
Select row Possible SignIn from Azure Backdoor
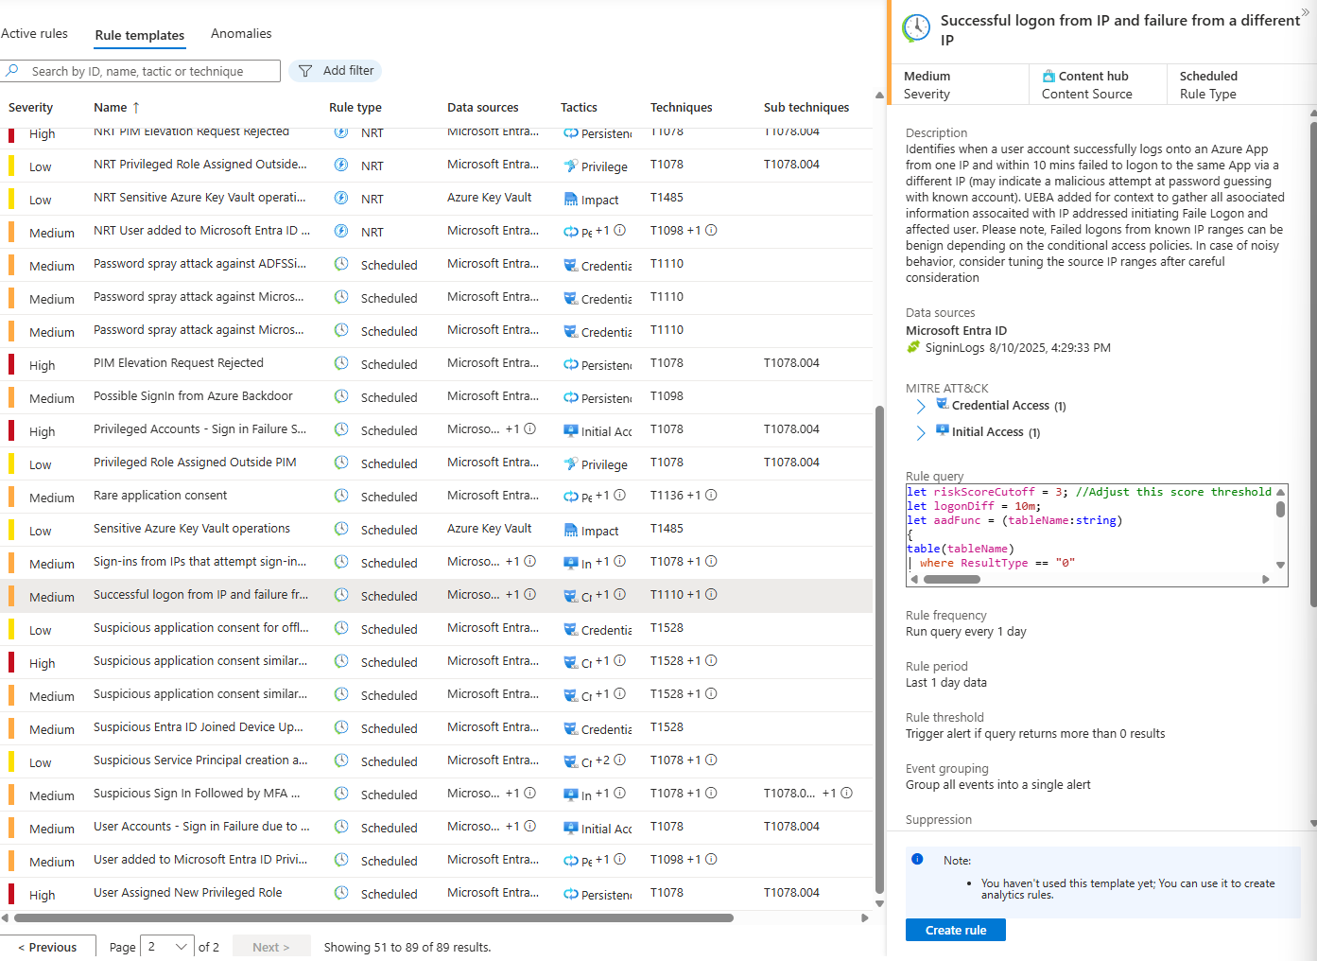point(436,397)
